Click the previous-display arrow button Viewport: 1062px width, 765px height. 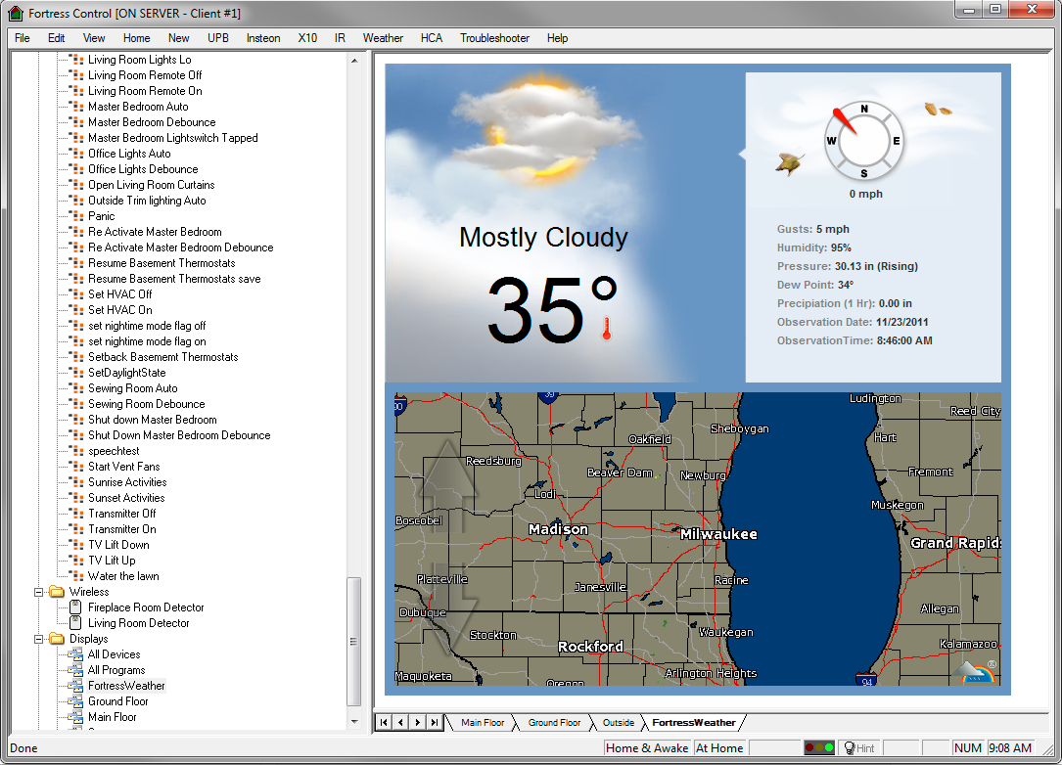pos(399,722)
